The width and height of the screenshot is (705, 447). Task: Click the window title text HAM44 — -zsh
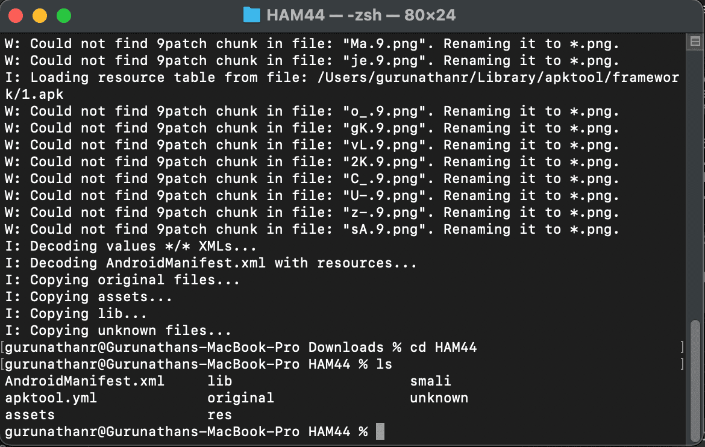324,15
